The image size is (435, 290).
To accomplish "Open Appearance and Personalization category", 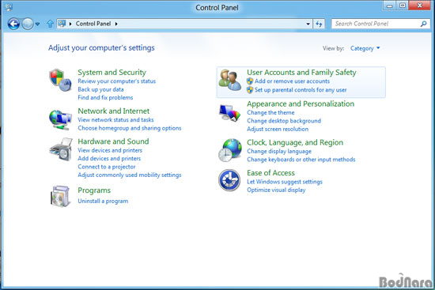I will coord(301,104).
